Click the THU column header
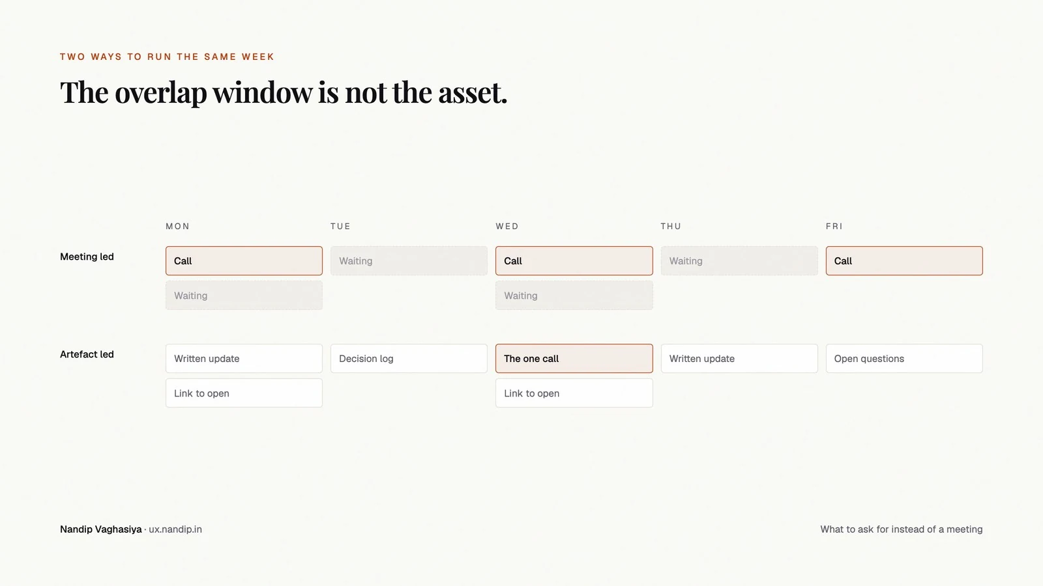Viewport: 1043px width, 586px height. click(x=671, y=227)
